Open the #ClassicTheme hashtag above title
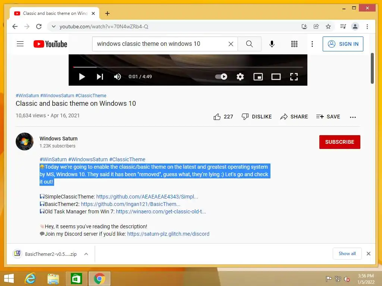The width and height of the screenshot is (382, 286). click(91, 96)
